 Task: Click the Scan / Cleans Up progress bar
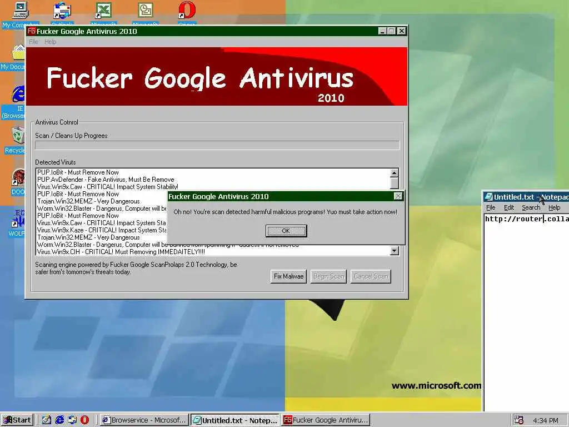[217, 145]
